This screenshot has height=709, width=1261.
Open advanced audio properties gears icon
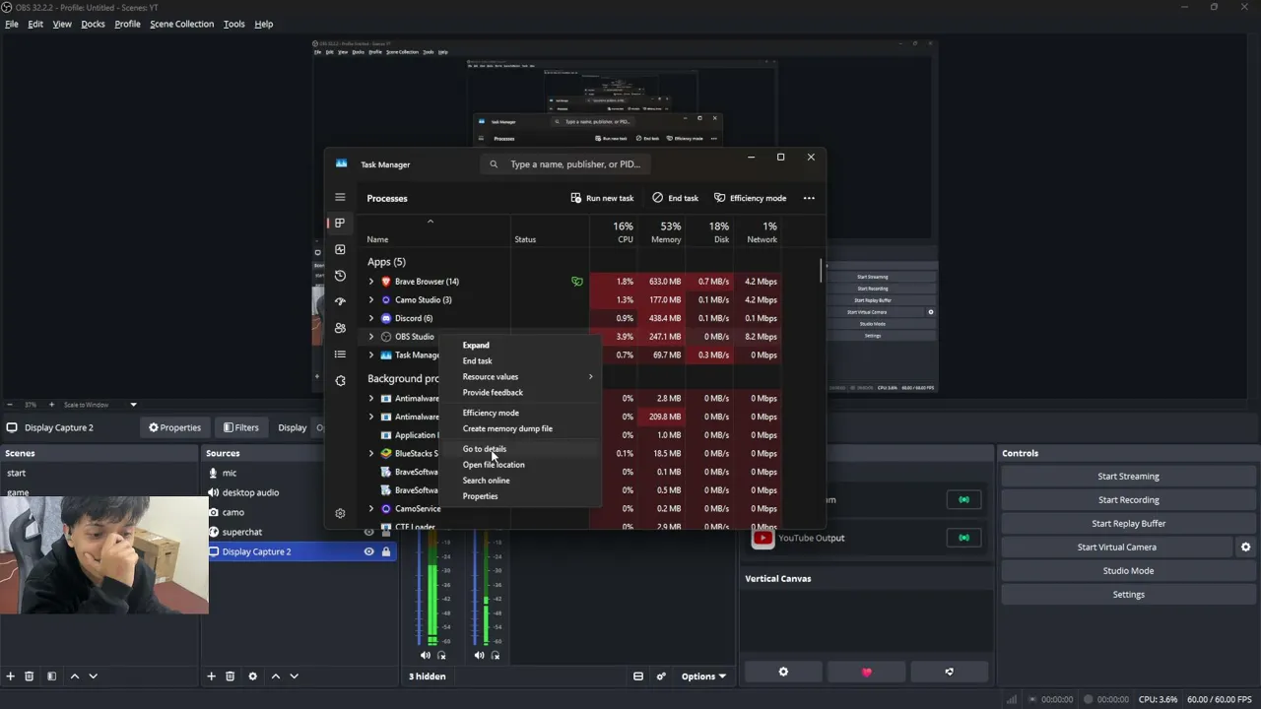[x=661, y=677]
